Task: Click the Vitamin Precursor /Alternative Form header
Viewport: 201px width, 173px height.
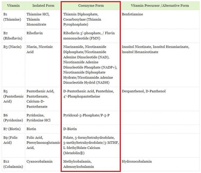Action: click(160, 6)
